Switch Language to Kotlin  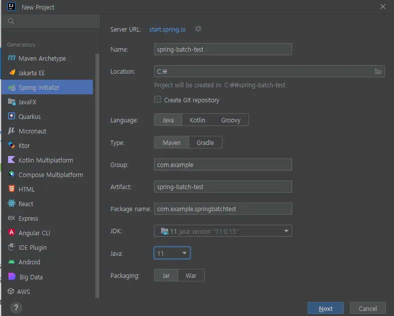(x=197, y=120)
